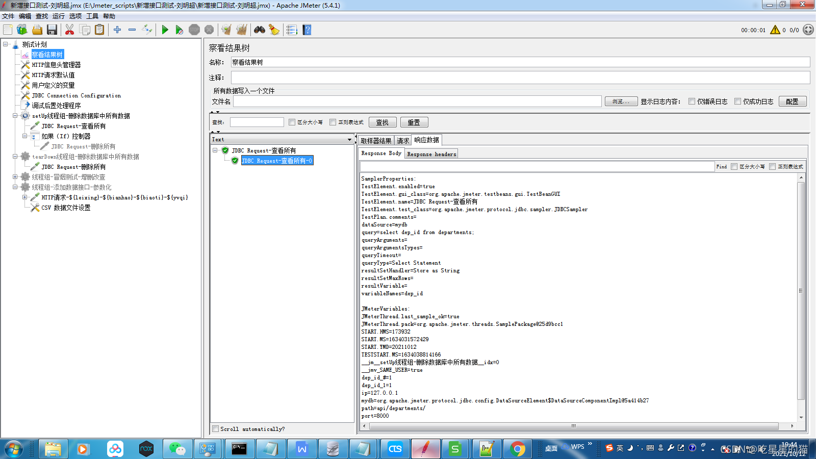Click the 文件名 input field

(x=417, y=101)
